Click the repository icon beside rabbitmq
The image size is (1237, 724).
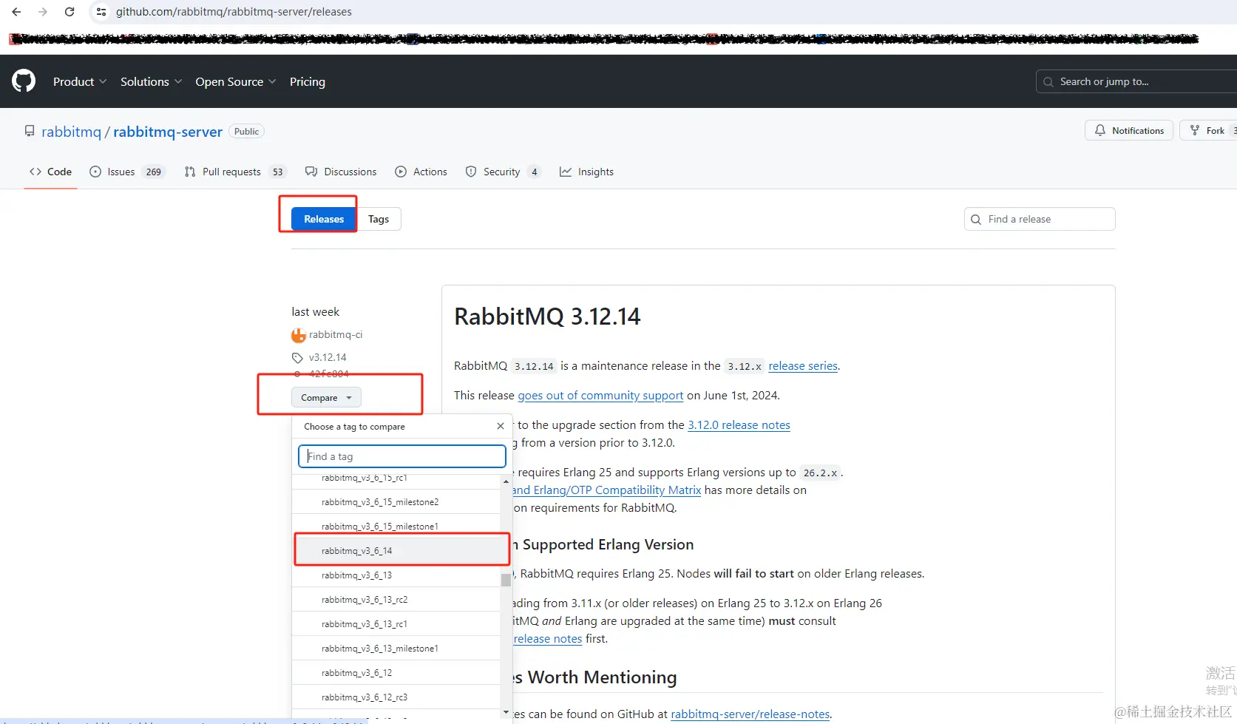pos(30,131)
